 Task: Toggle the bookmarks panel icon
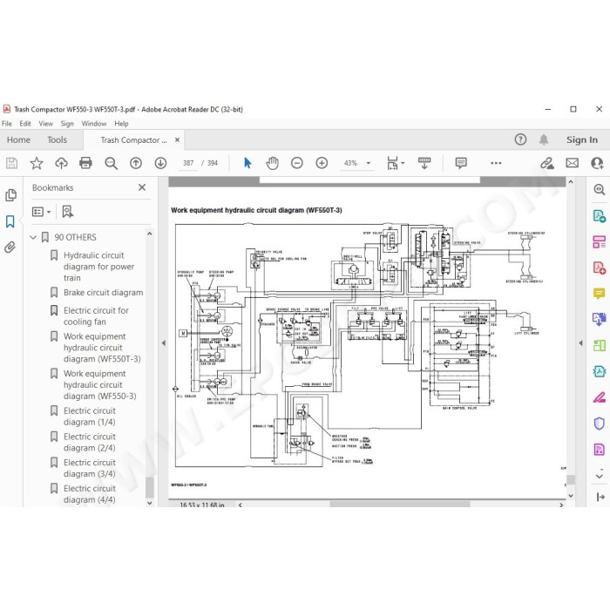click(x=10, y=221)
